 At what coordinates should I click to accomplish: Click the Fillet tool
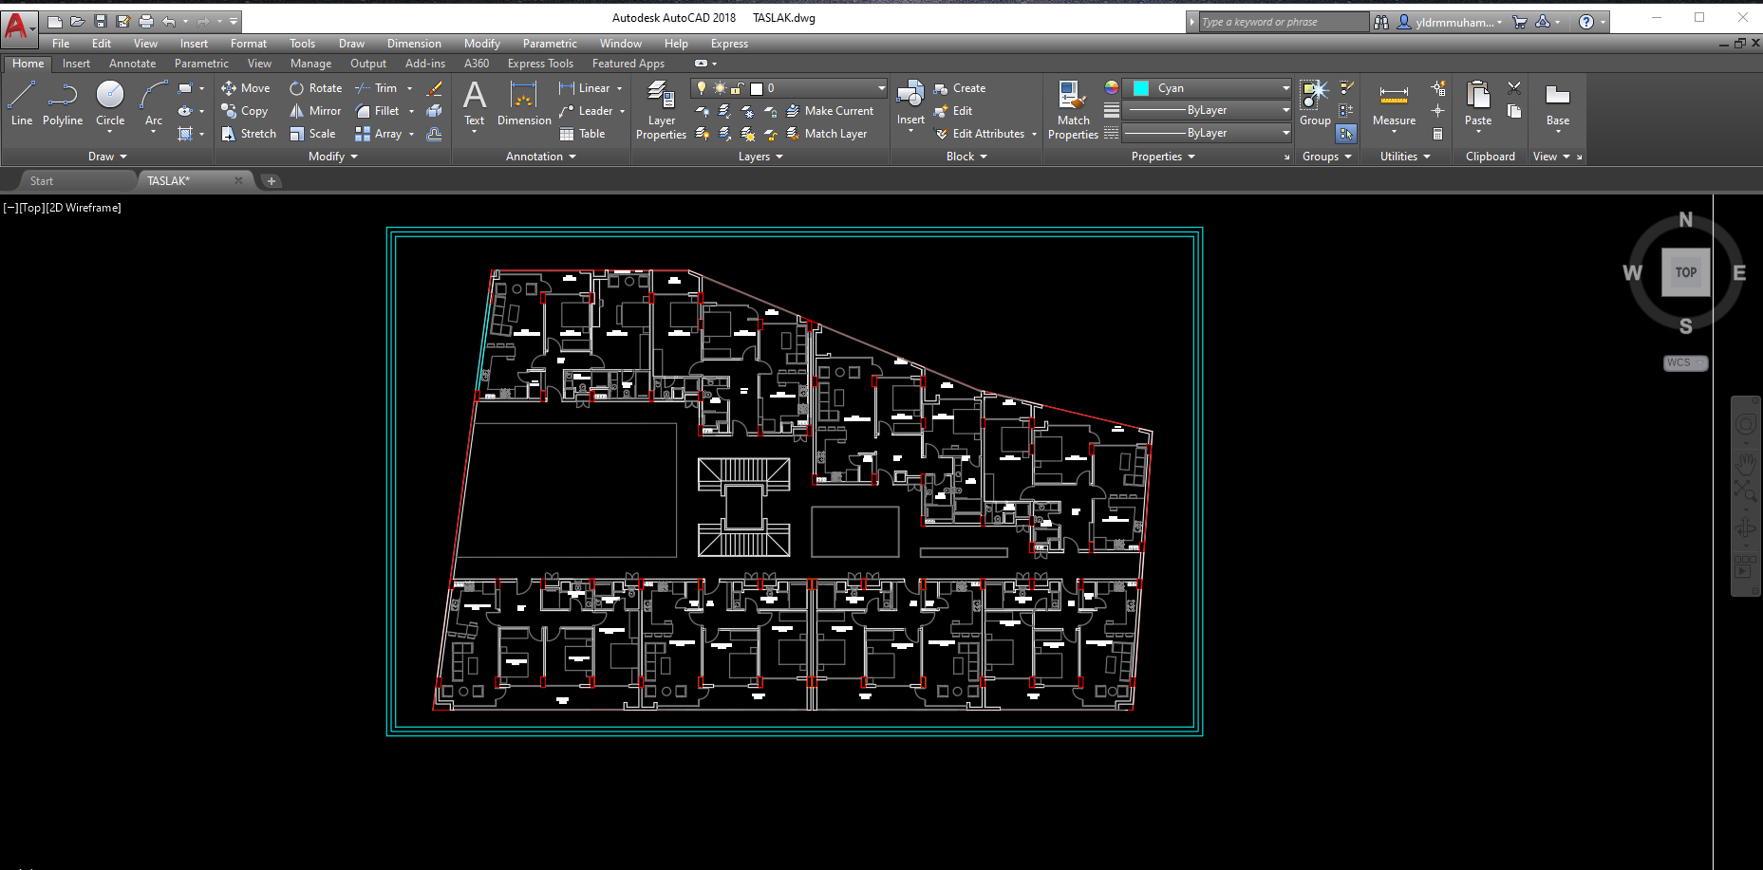click(377, 111)
